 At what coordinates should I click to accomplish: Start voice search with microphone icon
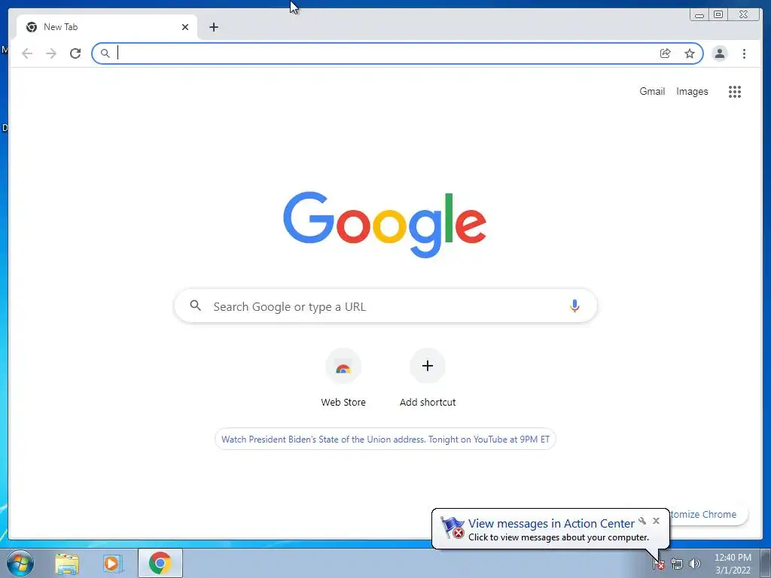tap(574, 306)
